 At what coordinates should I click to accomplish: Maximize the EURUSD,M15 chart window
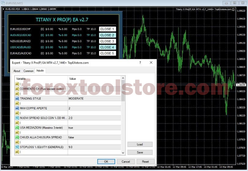pos(235,3)
